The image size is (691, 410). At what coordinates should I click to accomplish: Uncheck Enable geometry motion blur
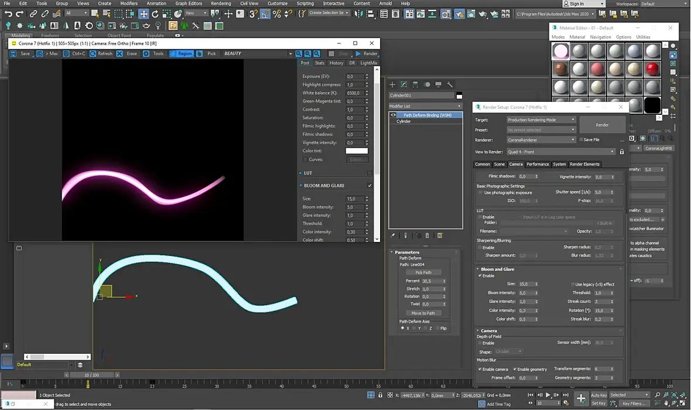point(515,370)
